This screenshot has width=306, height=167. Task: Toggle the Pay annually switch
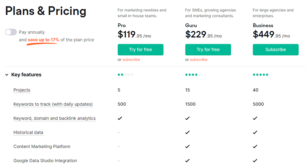pos(11,32)
